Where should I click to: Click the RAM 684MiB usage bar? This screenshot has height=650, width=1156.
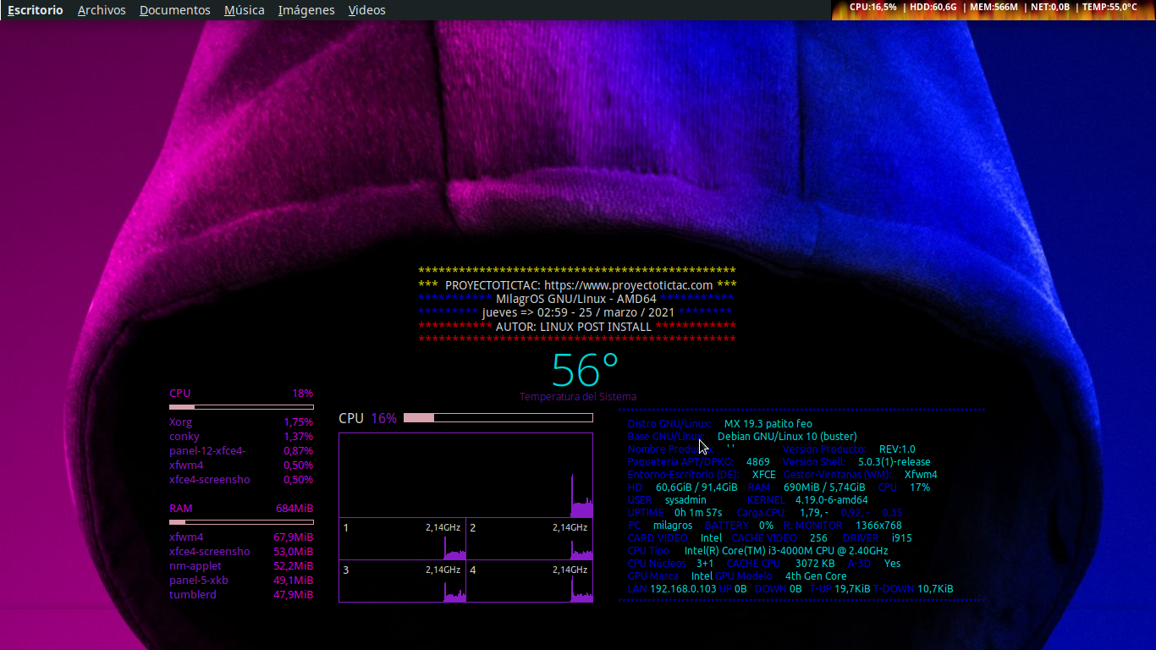click(x=241, y=522)
